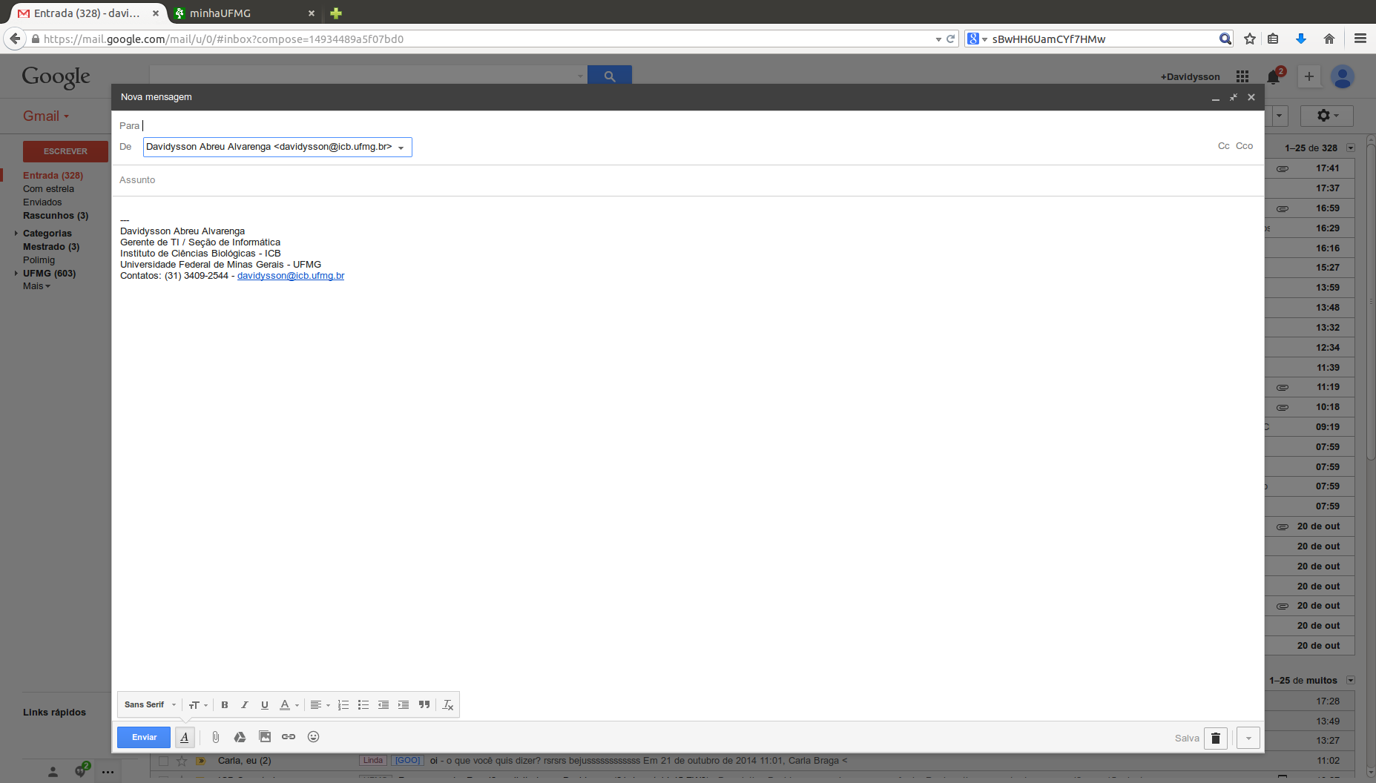Expand Mais labels list
The width and height of the screenshot is (1376, 783).
pos(36,286)
